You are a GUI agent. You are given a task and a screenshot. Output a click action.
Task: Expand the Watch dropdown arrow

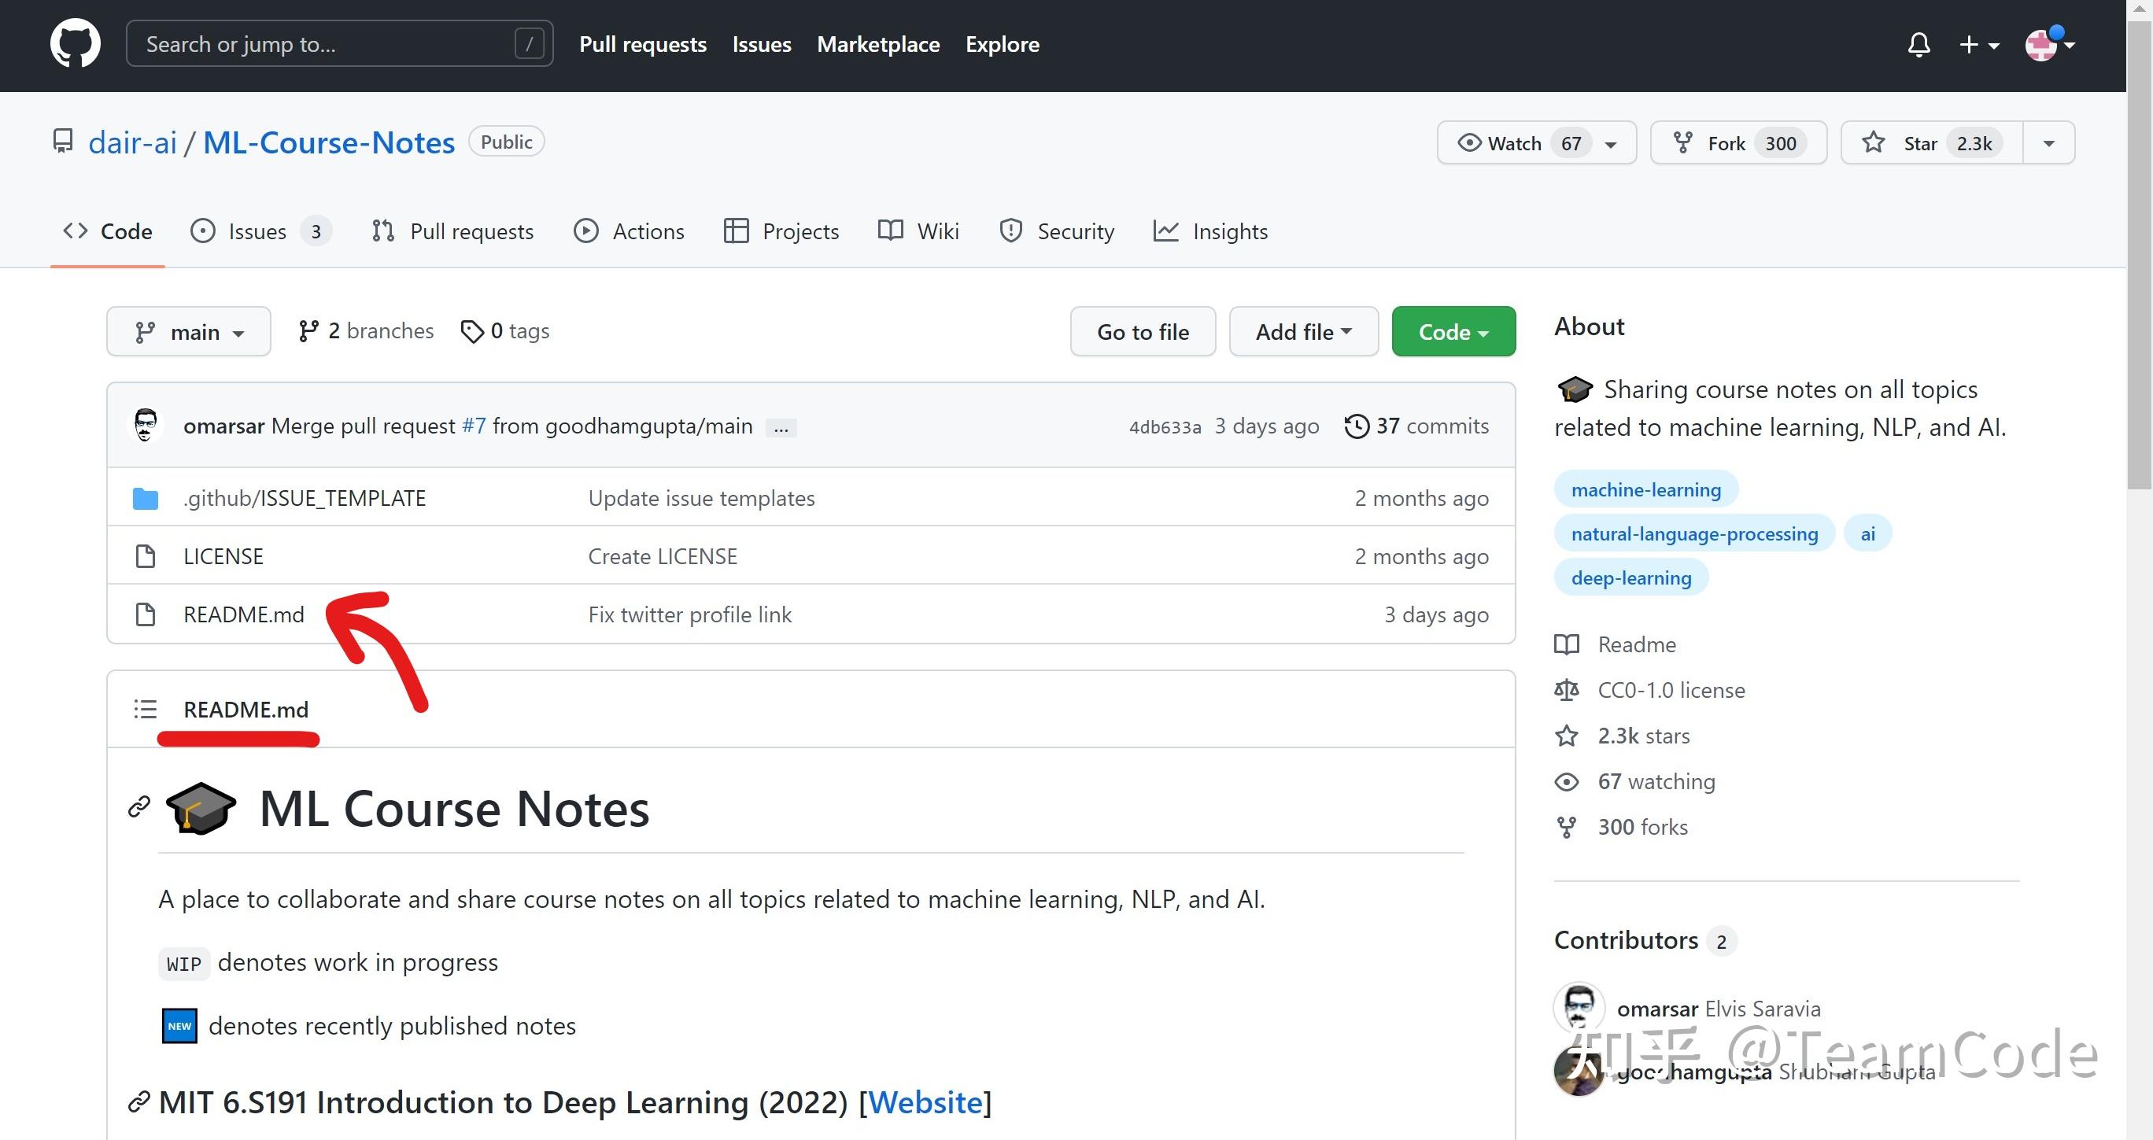[x=1612, y=142]
